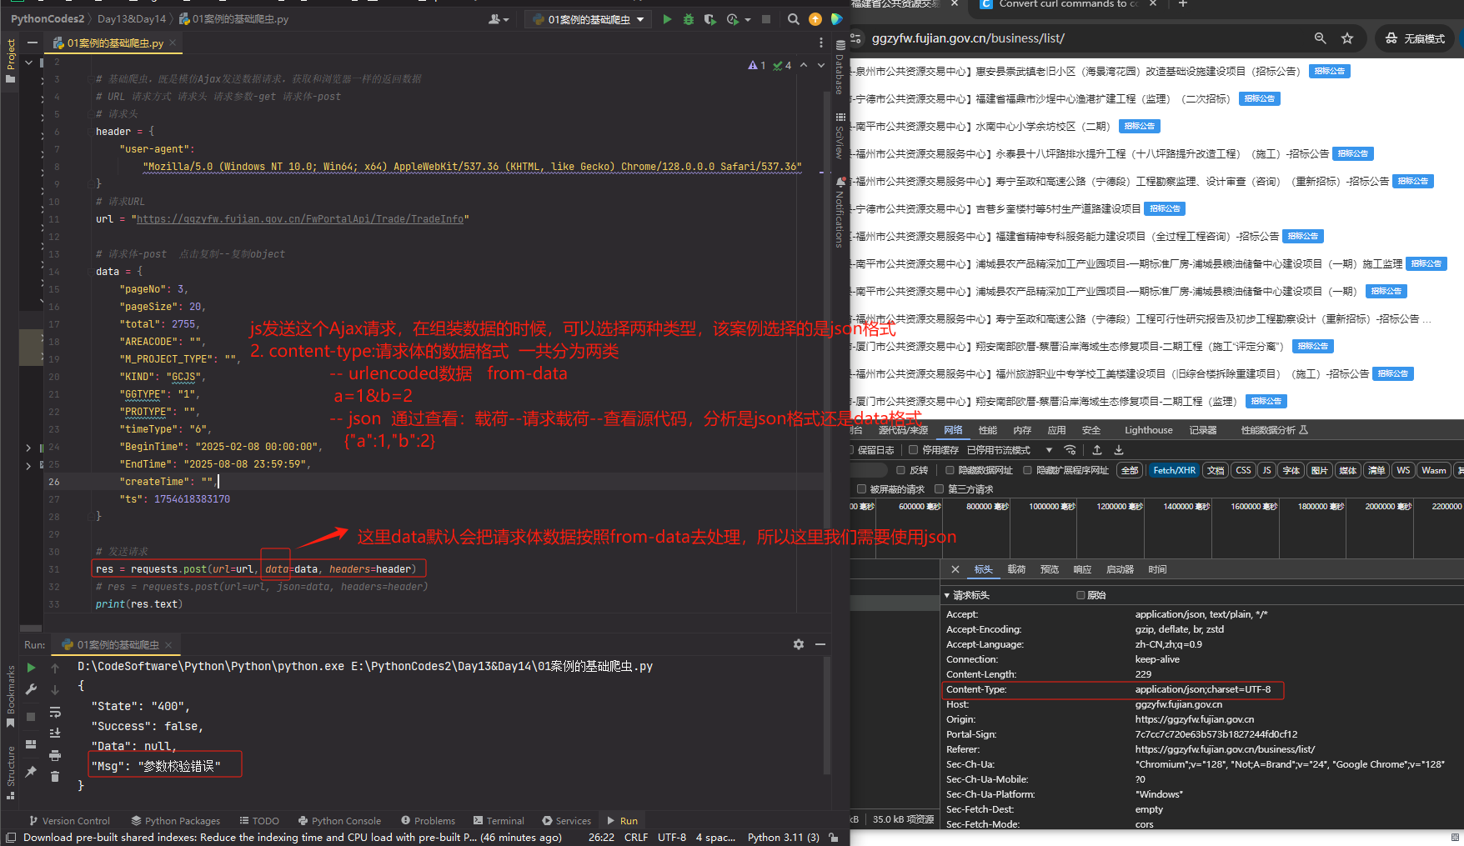Click the Run console vertical scrollbar
This screenshot has height=846, width=1464.
827,715
